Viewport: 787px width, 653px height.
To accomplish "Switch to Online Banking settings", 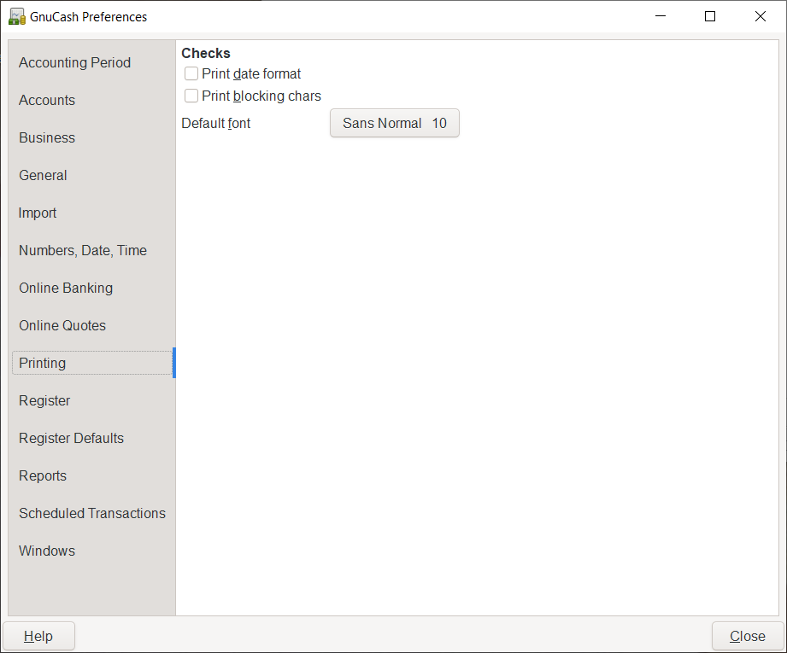I will click(66, 288).
